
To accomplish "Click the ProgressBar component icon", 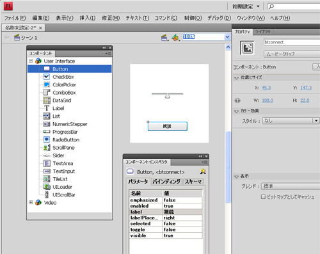I will pos(47,132).
